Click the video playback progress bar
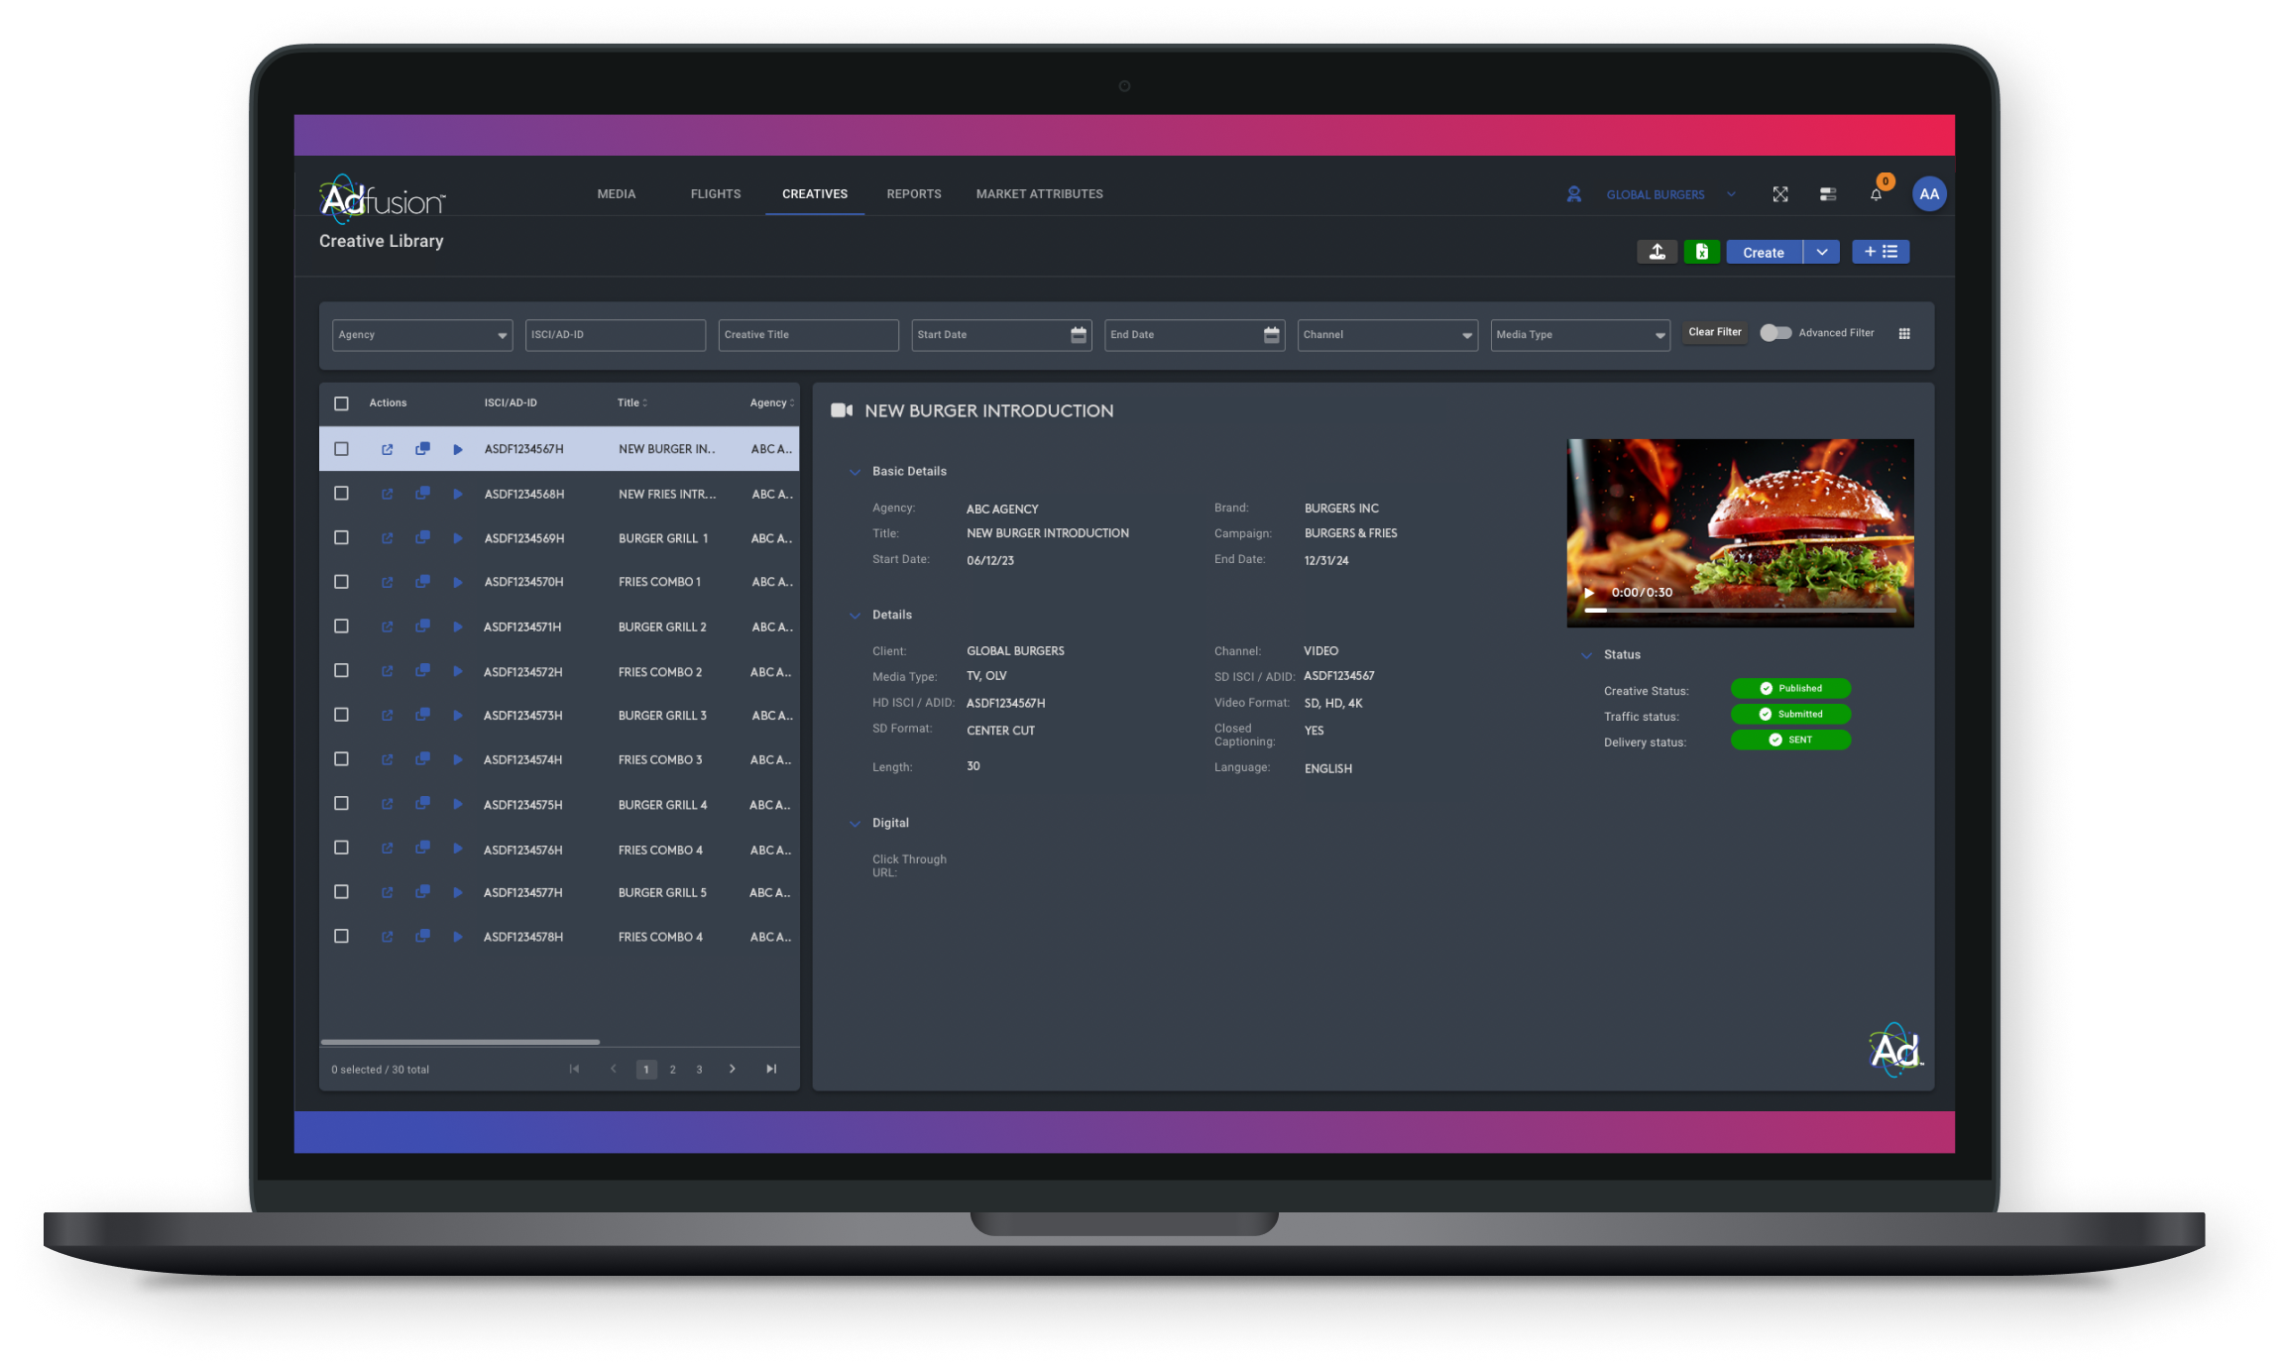This screenshot has height=1368, width=2289. click(1740, 611)
